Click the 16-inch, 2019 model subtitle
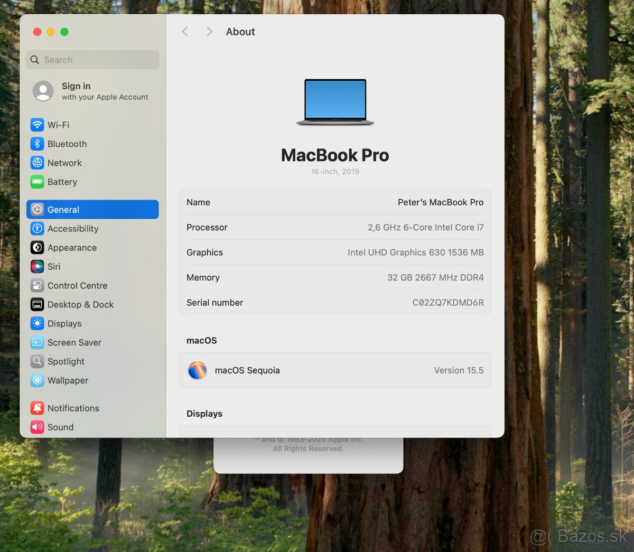634x552 pixels. 335,172
